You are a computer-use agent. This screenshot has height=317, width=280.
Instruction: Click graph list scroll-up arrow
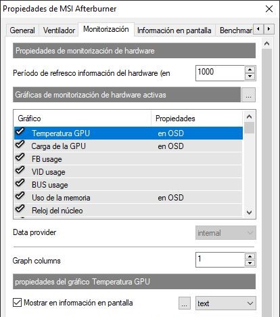pos(250,117)
